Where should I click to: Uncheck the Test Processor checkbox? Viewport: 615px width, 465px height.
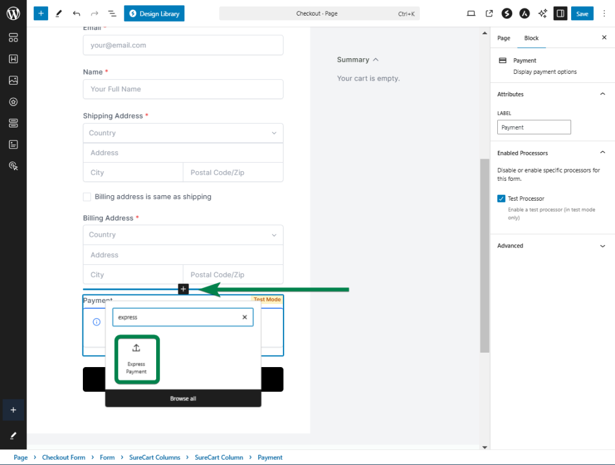click(501, 199)
